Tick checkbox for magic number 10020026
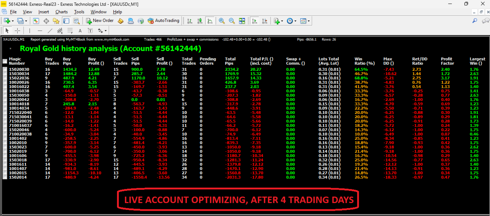This screenshot has width=490, height=216. 5,82
